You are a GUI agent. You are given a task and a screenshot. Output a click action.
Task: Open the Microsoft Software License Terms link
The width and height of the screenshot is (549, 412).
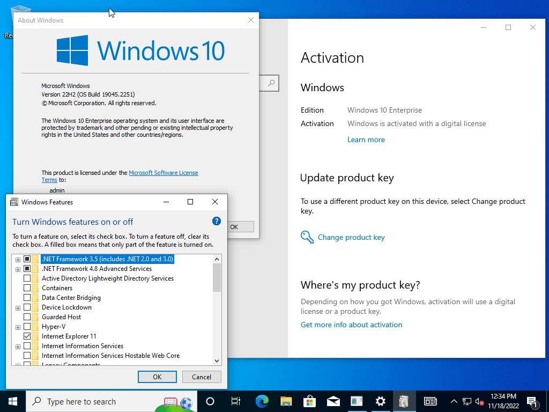(x=163, y=173)
